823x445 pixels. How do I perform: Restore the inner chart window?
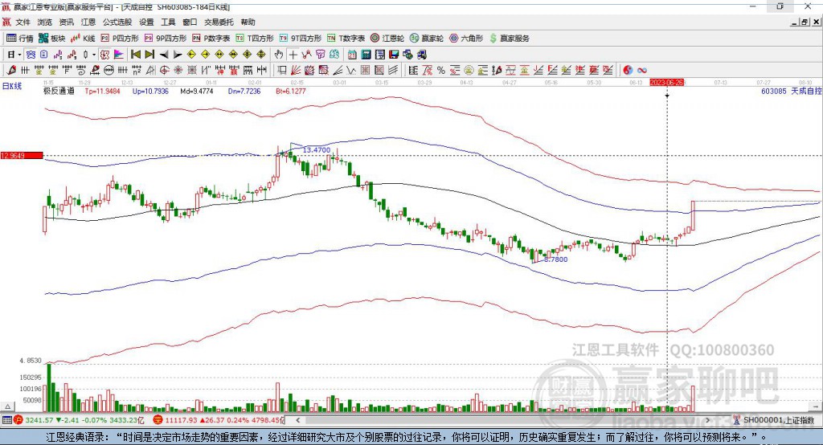[x=805, y=22]
